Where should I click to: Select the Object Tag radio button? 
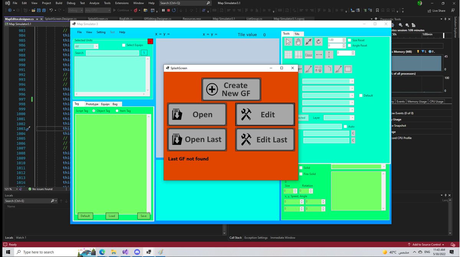coord(94,111)
